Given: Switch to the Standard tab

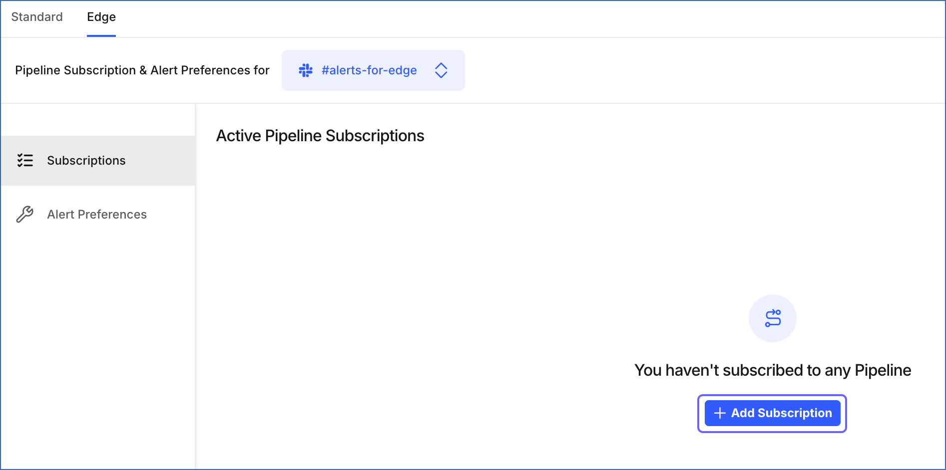Looking at the screenshot, I should pyautogui.click(x=36, y=17).
